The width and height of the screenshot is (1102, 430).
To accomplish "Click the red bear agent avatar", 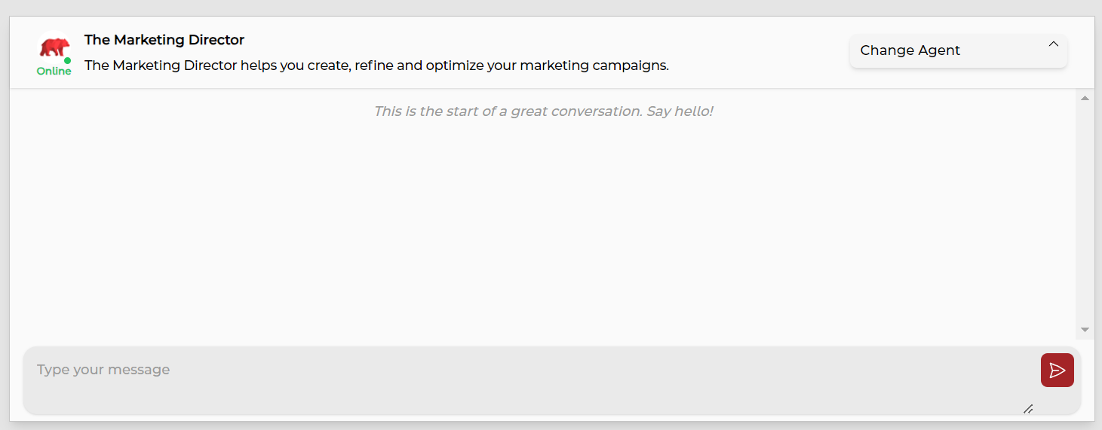I will 54,47.
